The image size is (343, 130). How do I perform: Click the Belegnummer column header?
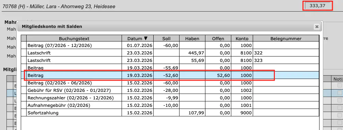coord(286,39)
